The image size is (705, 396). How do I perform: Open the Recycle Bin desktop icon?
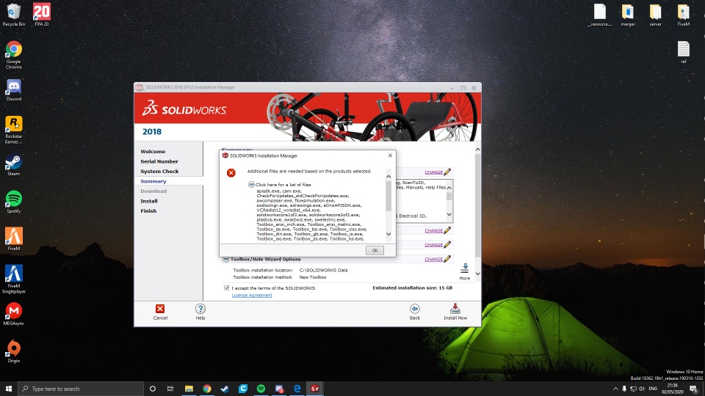click(x=13, y=15)
